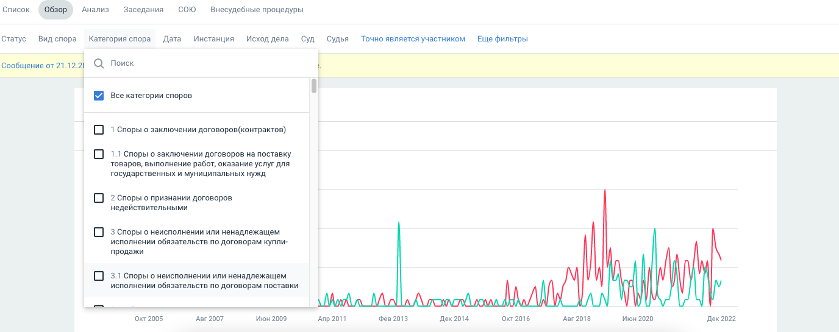This screenshot has height=332, width=839.
Task: Expand the Статус filter dropdown
Action: tap(13, 39)
